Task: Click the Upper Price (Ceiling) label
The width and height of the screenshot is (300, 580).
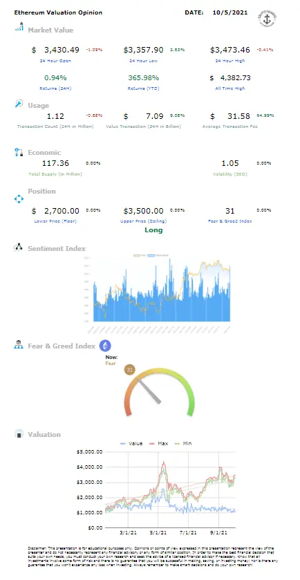Action: tap(144, 221)
